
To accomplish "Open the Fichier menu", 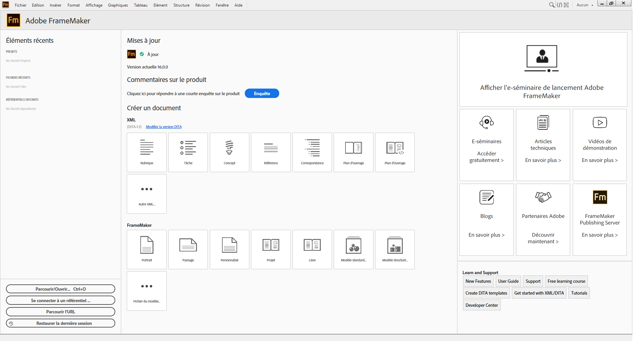I will tap(20, 5).
